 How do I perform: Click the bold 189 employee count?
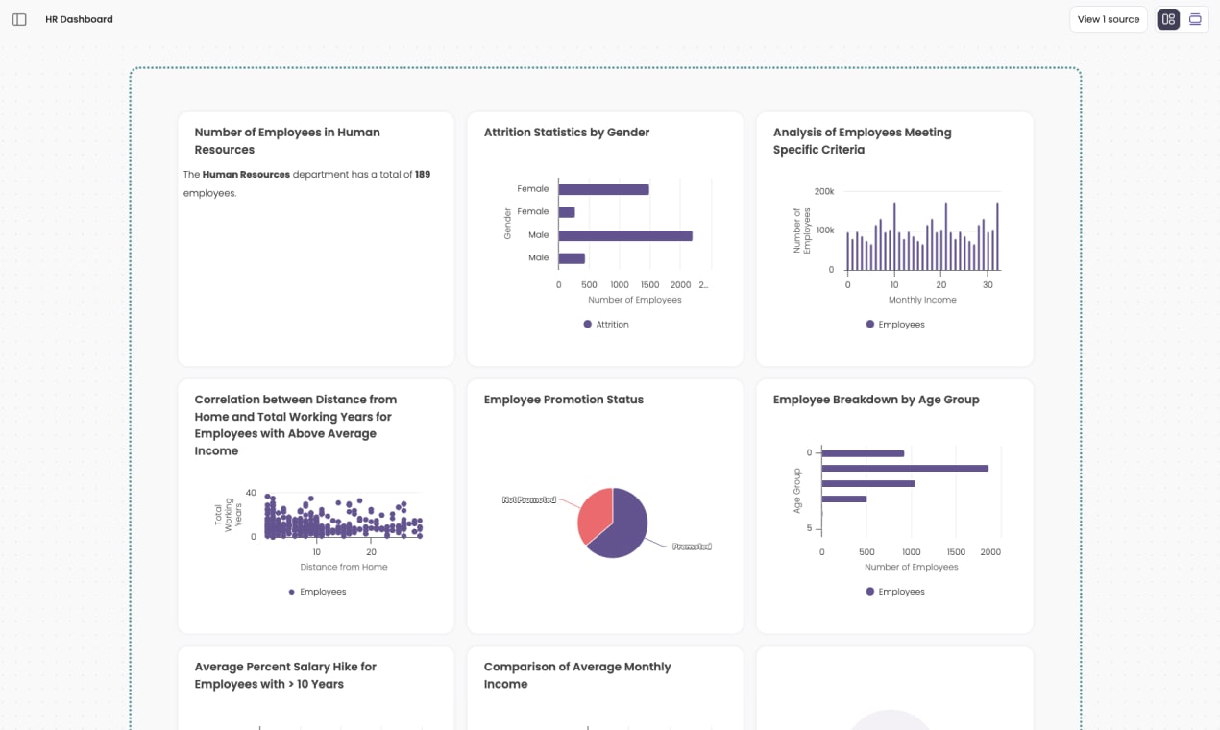click(423, 175)
